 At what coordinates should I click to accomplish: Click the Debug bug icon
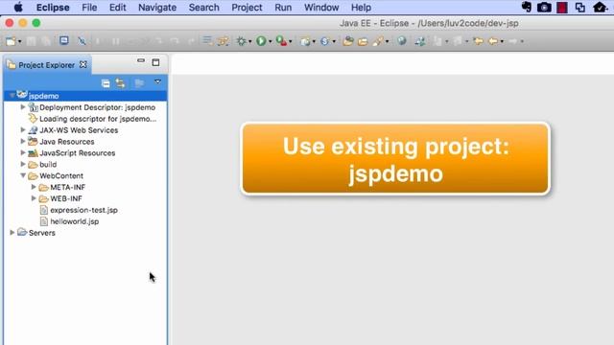[241, 41]
